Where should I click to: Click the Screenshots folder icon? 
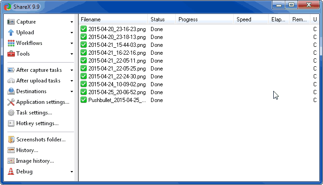point(11,140)
